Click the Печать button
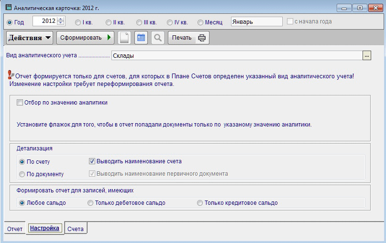This screenshot has width=386, height=243. coord(188,38)
